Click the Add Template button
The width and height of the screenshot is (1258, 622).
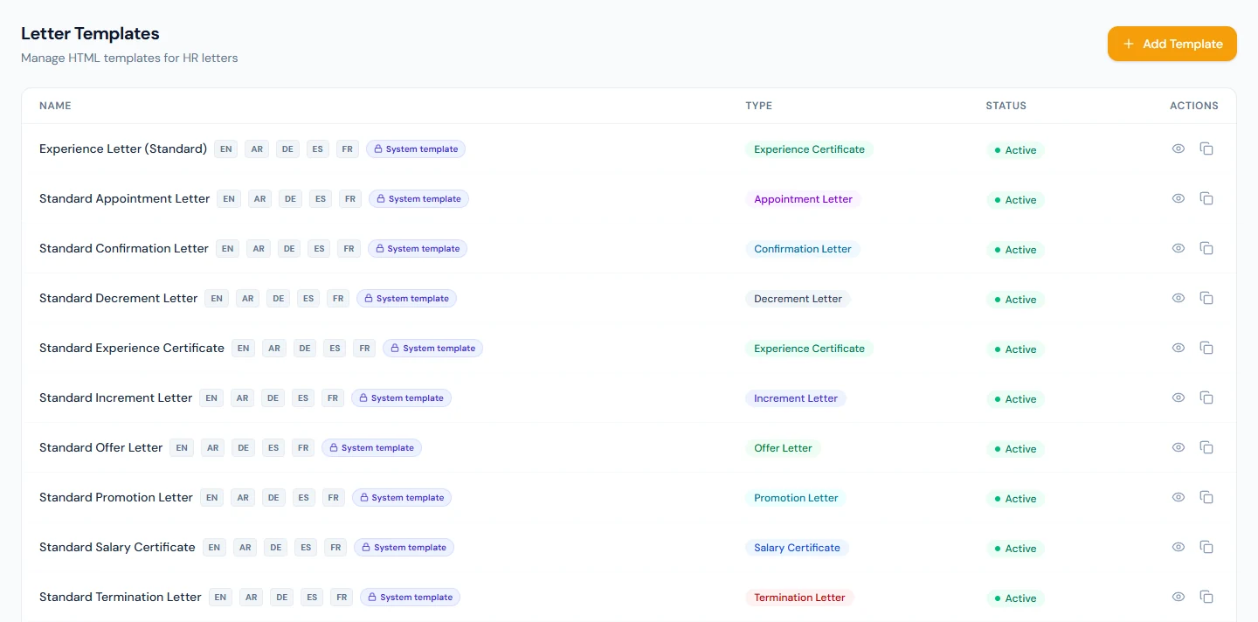[1172, 44]
